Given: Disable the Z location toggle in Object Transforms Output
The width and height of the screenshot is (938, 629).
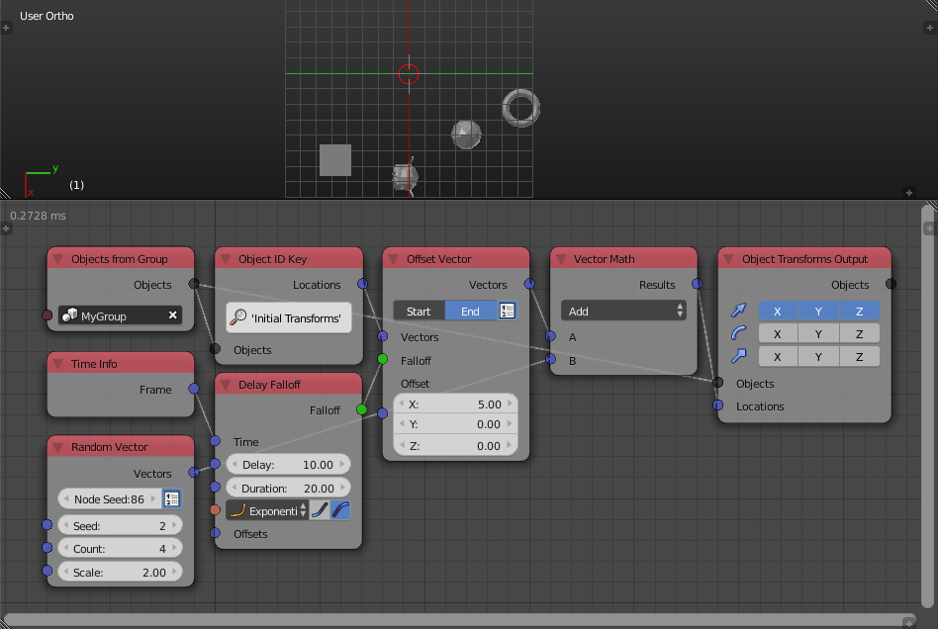Looking at the screenshot, I should (x=859, y=310).
